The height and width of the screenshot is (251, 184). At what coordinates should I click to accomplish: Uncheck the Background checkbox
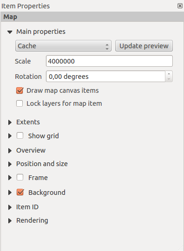(x=20, y=192)
